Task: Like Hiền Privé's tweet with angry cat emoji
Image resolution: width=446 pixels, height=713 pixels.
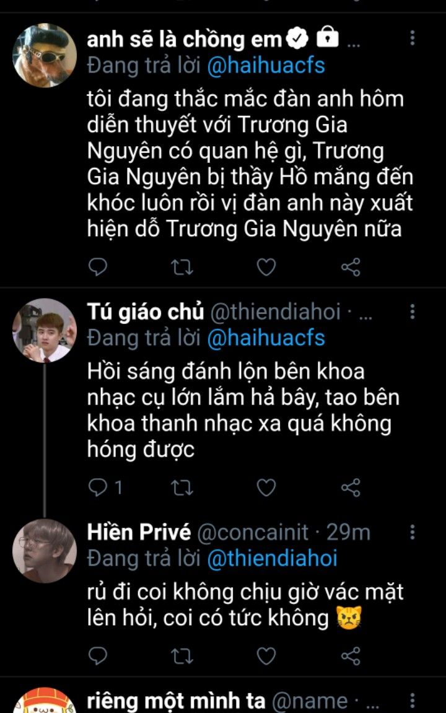Action: click(x=266, y=655)
